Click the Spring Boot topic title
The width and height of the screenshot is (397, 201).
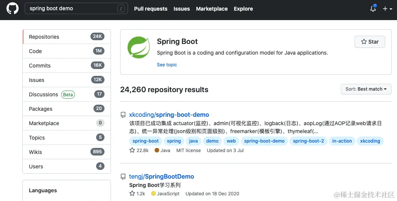pos(177,41)
